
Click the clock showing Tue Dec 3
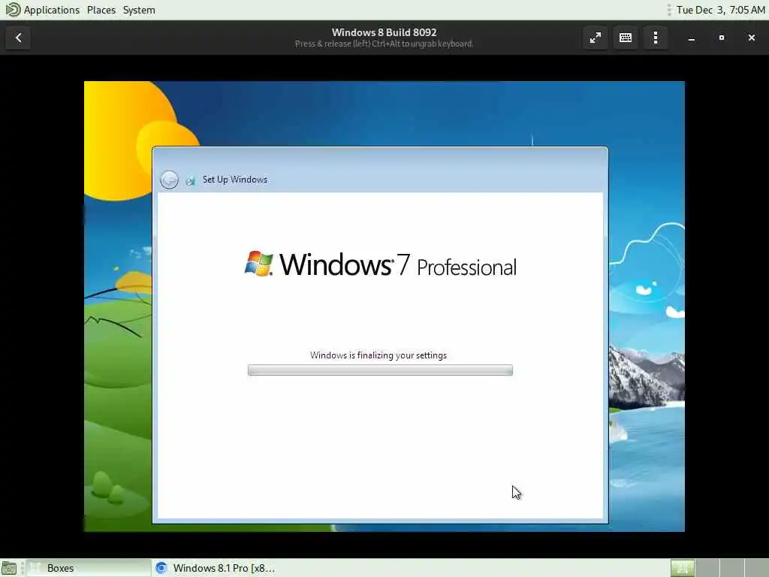click(x=720, y=10)
